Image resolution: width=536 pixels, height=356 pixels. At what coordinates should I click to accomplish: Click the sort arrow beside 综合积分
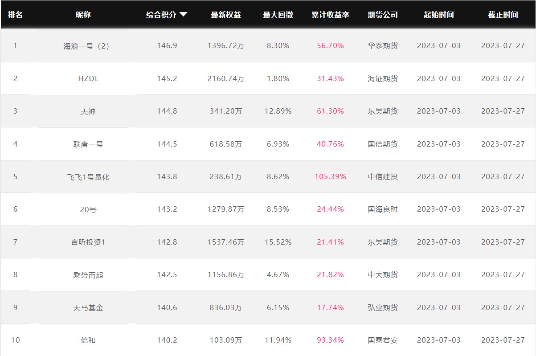pyautogui.click(x=183, y=15)
